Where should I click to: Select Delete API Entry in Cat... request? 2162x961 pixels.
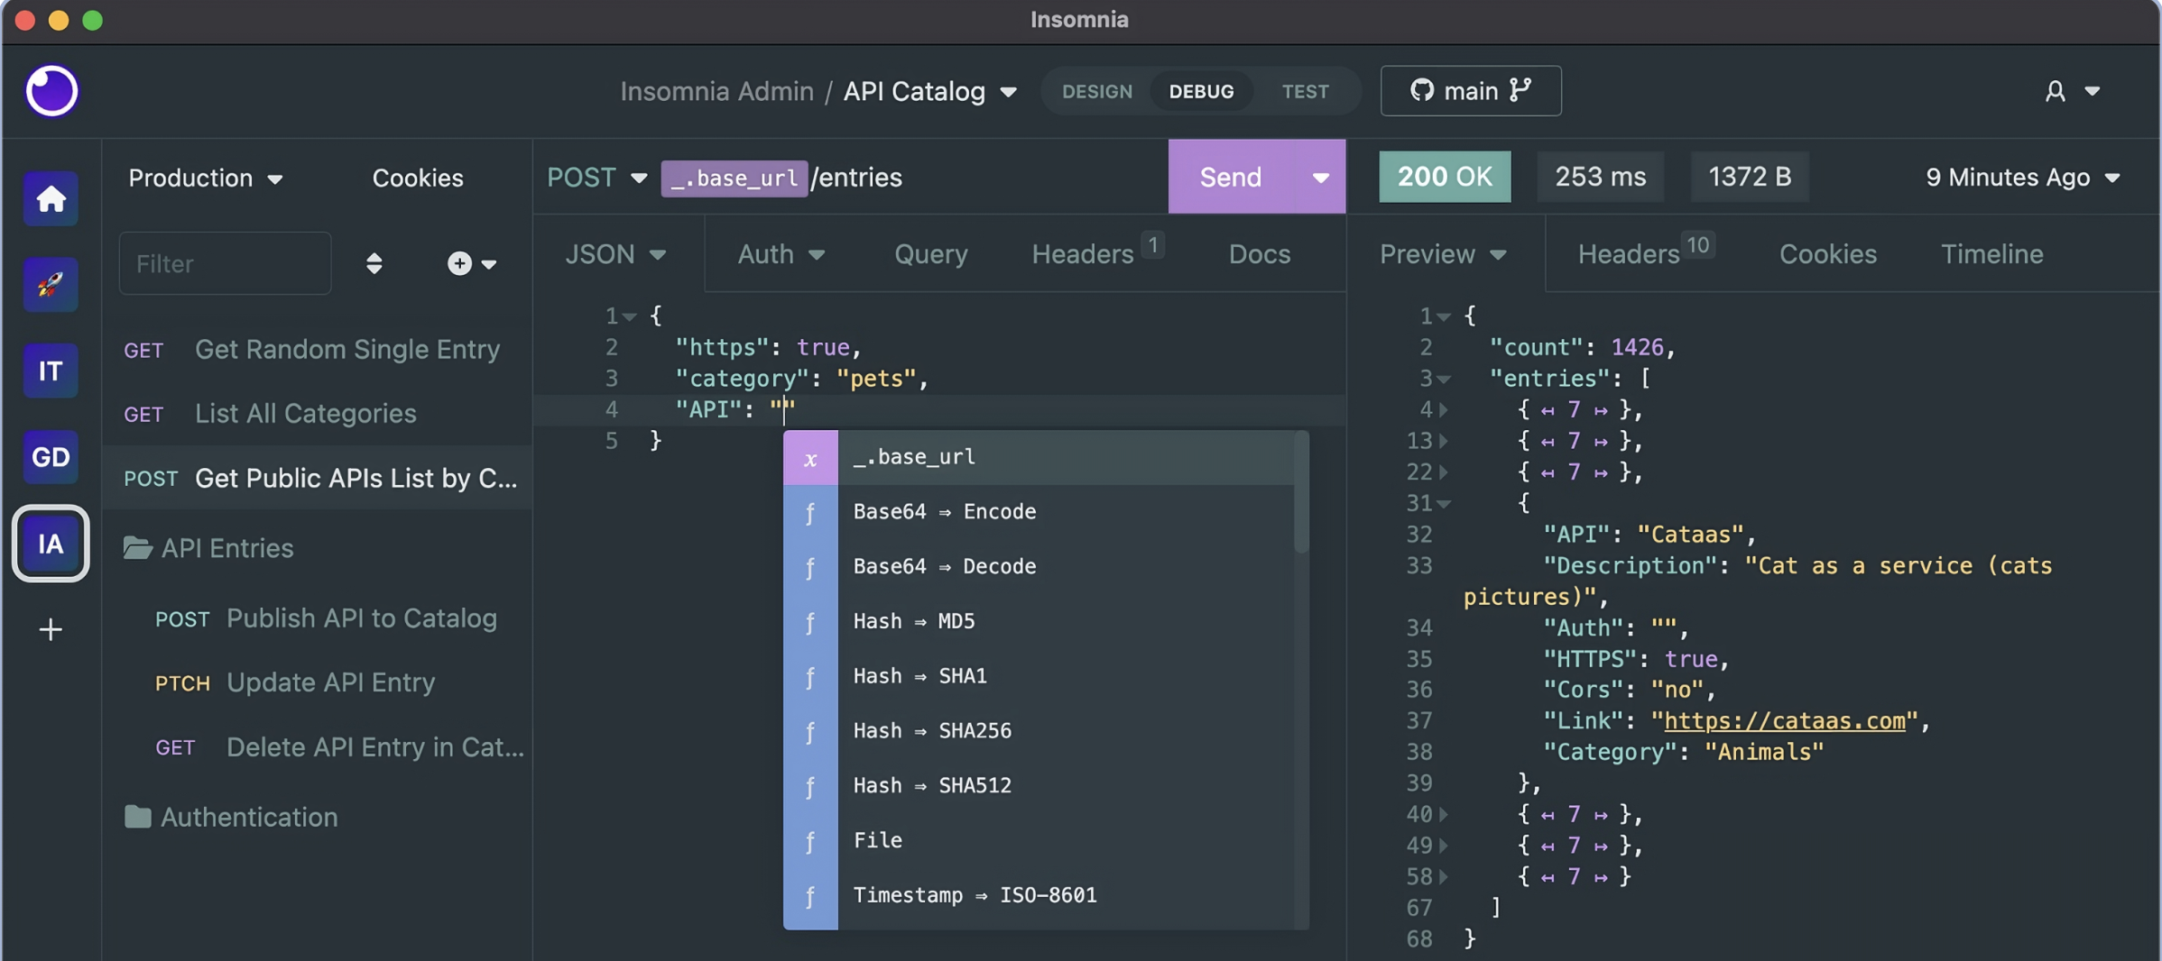(317, 747)
